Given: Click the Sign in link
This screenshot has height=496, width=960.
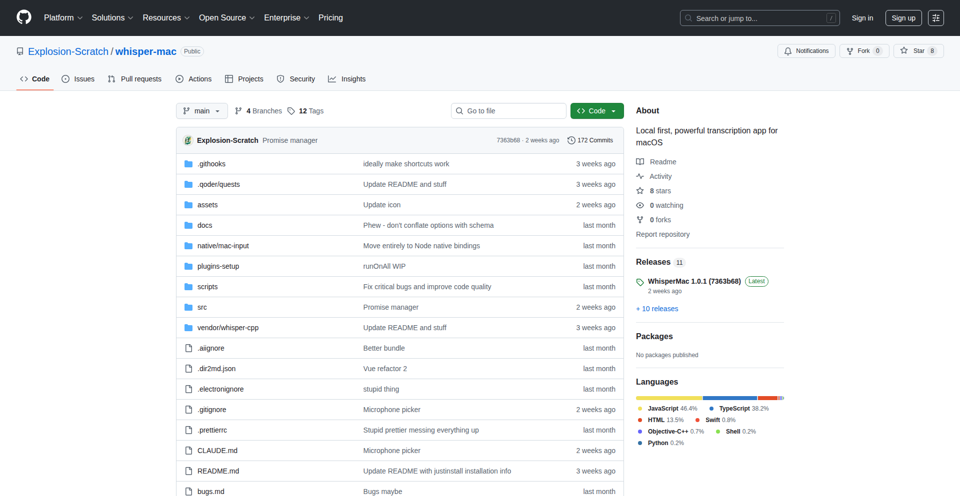Looking at the screenshot, I should (x=862, y=18).
